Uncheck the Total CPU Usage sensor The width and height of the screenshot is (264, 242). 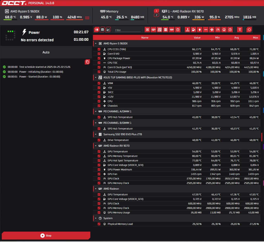tap(99, 72)
